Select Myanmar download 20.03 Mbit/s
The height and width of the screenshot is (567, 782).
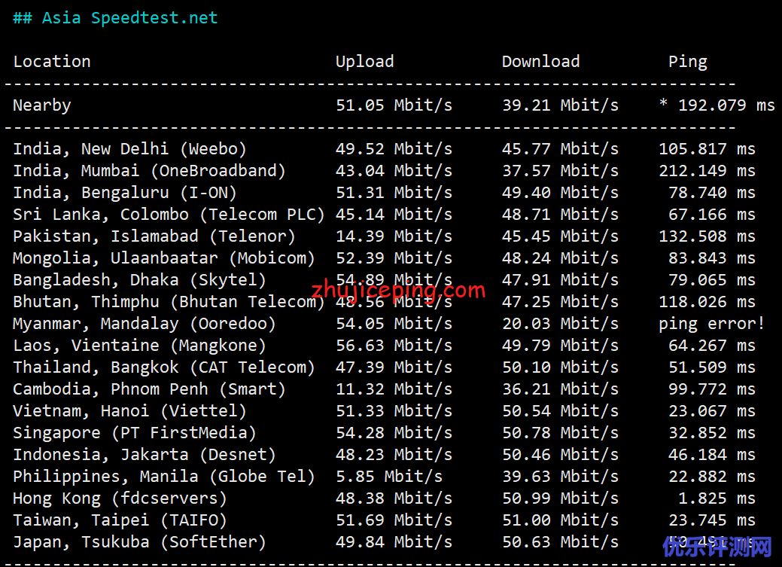(x=560, y=324)
